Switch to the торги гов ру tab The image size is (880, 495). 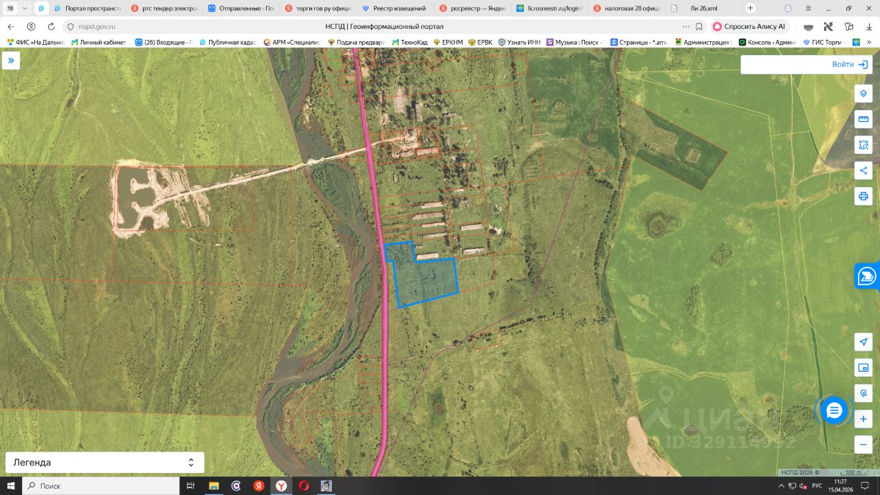tap(317, 8)
